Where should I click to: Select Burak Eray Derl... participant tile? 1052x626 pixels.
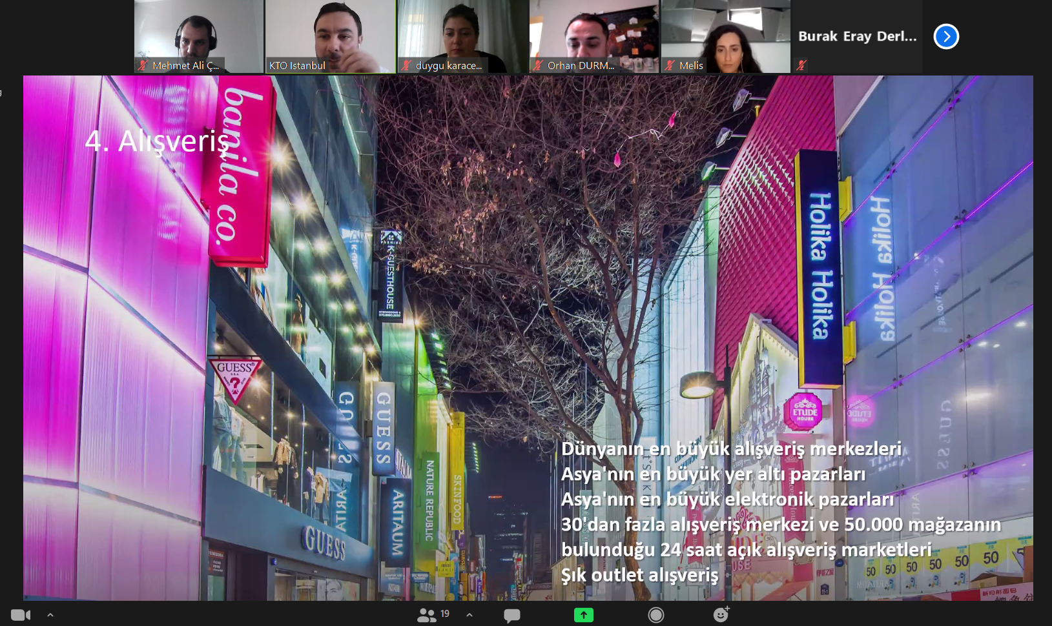(x=858, y=36)
